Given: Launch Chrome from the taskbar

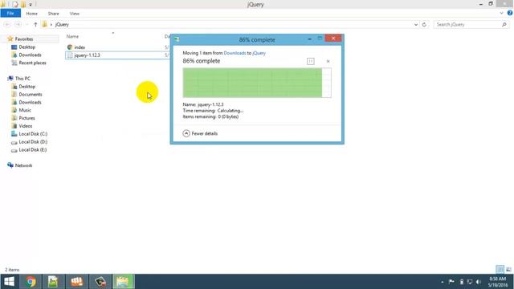Looking at the screenshot, I should pyautogui.click(x=31, y=282).
